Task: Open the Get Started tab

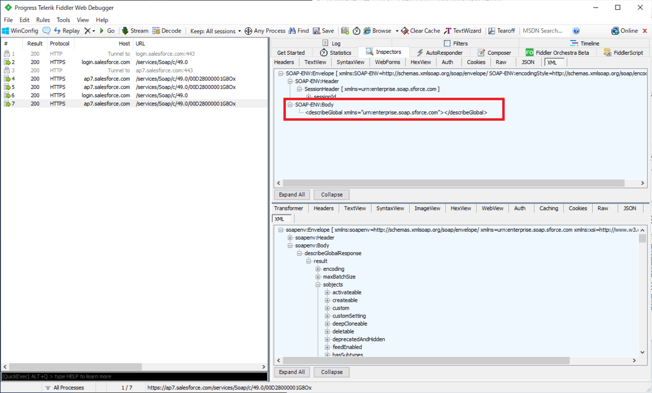Action: (291, 53)
